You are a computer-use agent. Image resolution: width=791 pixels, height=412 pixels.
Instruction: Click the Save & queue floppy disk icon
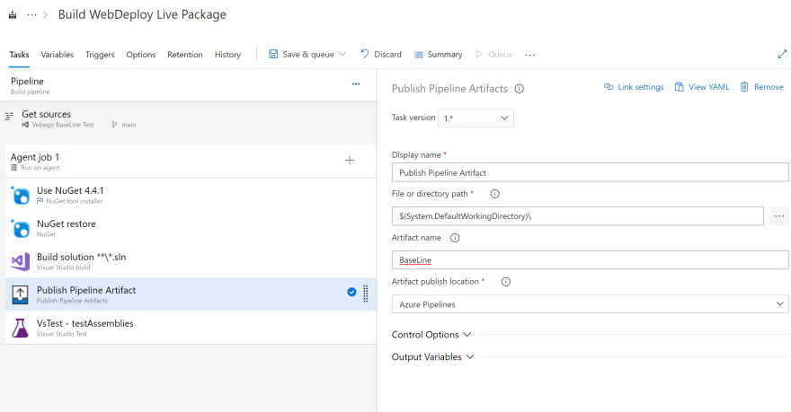273,54
